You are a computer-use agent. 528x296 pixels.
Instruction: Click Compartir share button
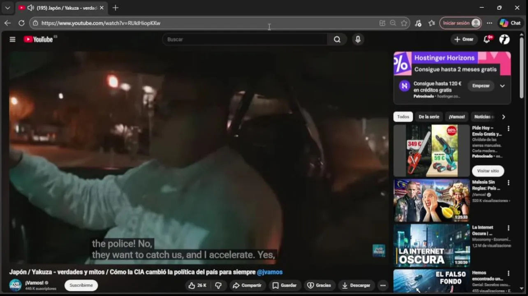click(x=247, y=285)
